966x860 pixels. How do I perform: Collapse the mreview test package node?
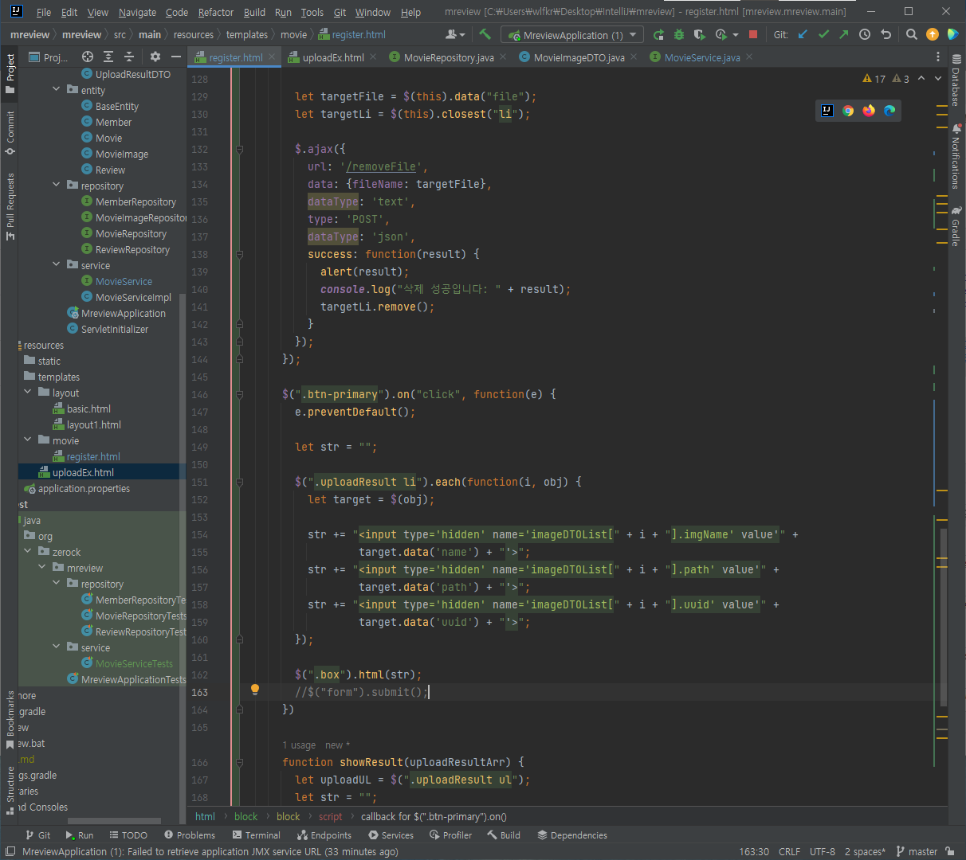point(42,568)
